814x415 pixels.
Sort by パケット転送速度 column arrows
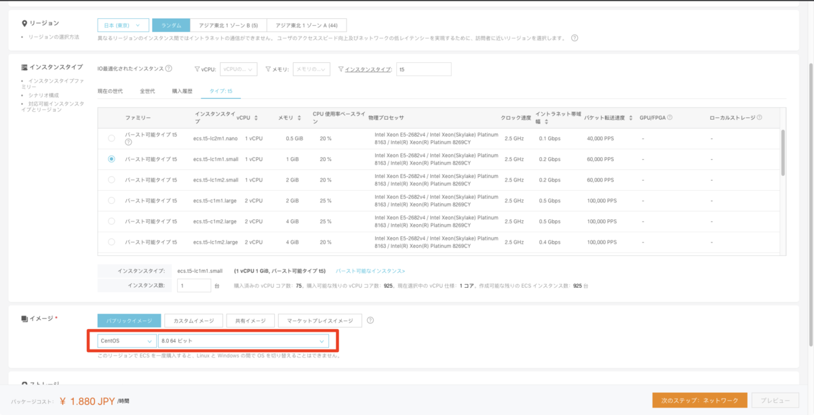coord(631,118)
